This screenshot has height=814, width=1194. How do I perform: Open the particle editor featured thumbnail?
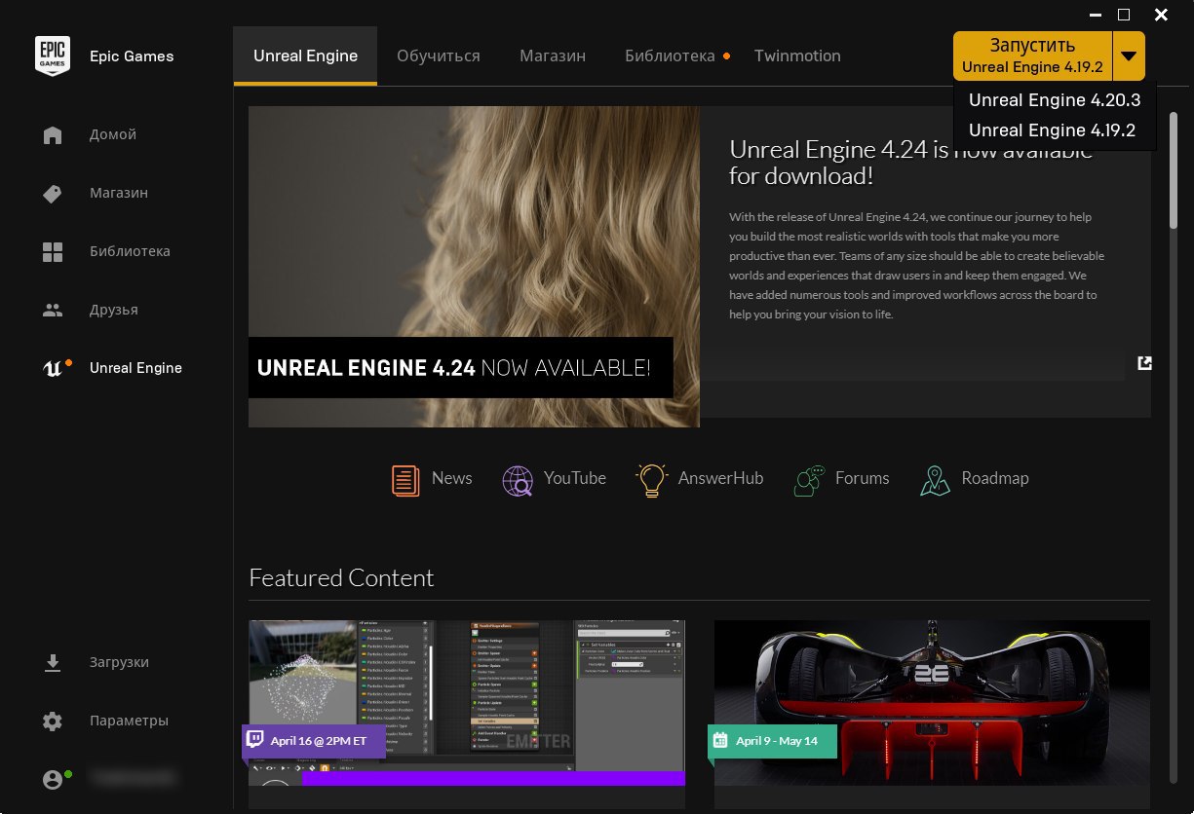pos(467,702)
